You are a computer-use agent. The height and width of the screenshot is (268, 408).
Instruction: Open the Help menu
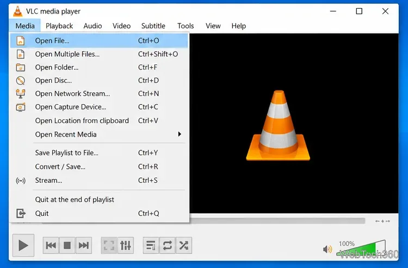239,26
